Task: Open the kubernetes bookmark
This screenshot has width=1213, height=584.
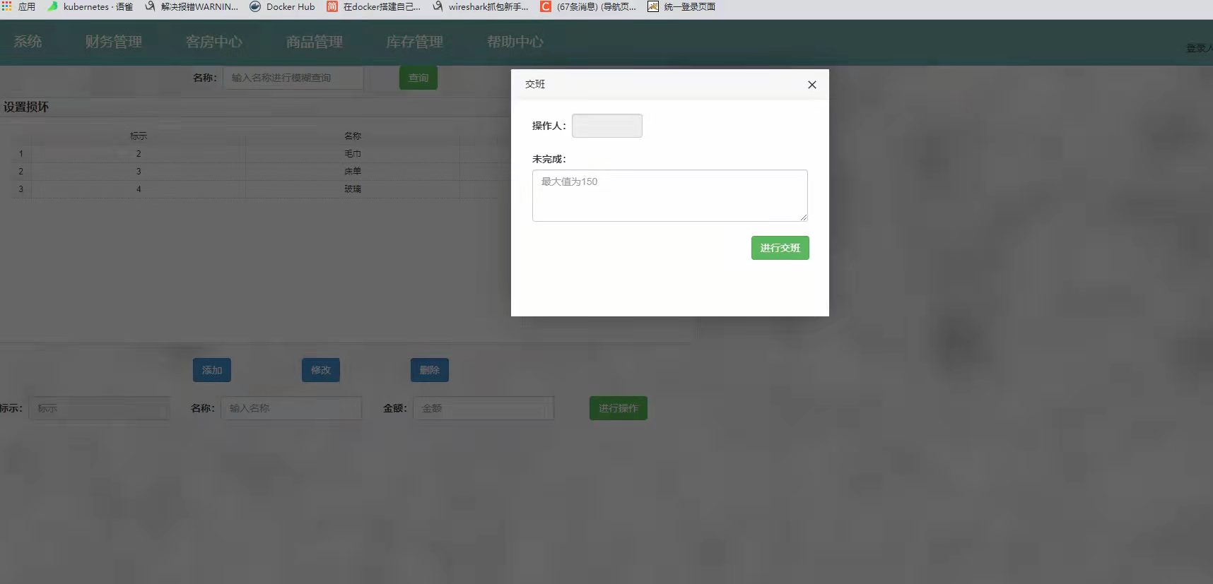Action: pyautogui.click(x=90, y=6)
